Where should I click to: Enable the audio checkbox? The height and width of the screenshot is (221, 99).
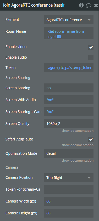[91, 58]
